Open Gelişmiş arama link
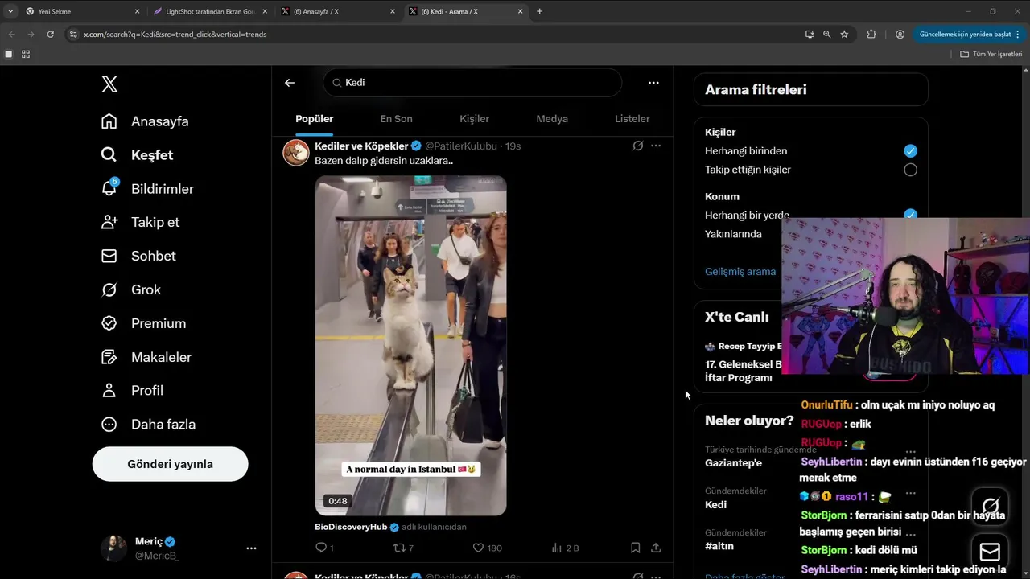 pyautogui.click(x=740, y=272)
